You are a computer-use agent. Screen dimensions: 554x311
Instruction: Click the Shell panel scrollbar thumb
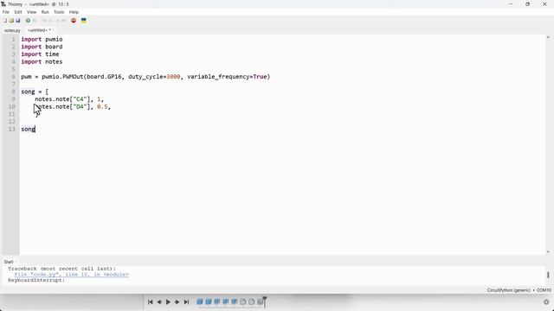point(548,275)
